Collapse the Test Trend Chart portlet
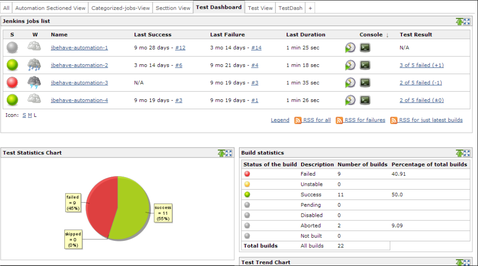 (x=459, y=262)
